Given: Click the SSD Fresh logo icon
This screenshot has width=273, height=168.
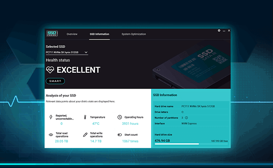Looking at the screenshot, I should pyautogui.click(x=52, y=33).
